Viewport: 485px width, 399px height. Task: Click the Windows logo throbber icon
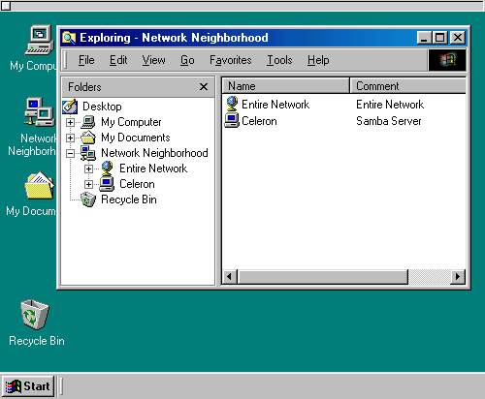click(447, 60)
